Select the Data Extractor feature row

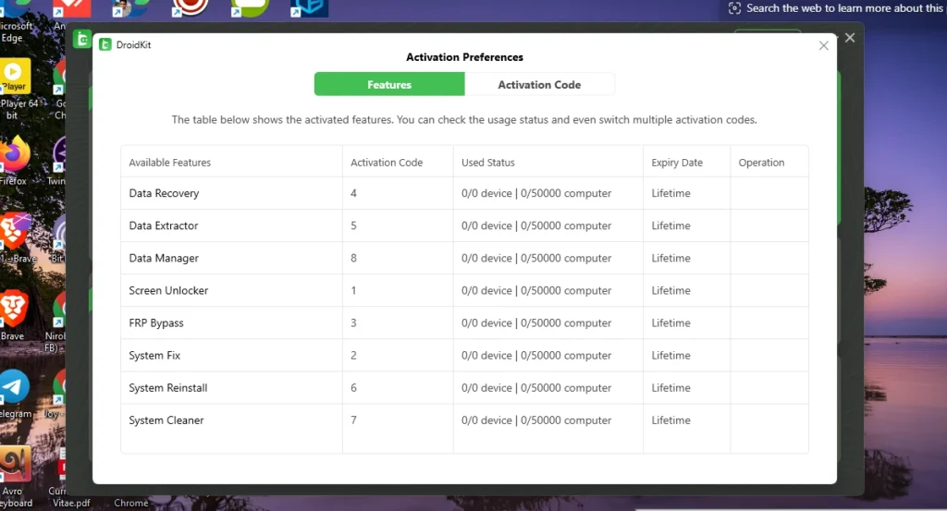point(464,225)
